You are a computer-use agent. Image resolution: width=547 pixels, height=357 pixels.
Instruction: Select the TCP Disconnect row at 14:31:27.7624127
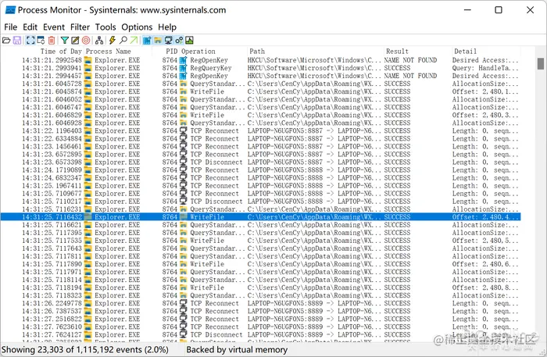260,334
